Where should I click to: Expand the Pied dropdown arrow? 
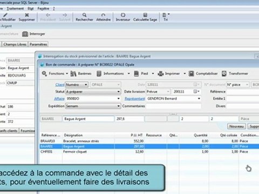pos(153,74)
